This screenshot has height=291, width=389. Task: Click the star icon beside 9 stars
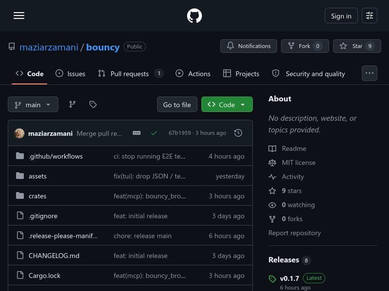pyautogui.click(x=272, y=191)
